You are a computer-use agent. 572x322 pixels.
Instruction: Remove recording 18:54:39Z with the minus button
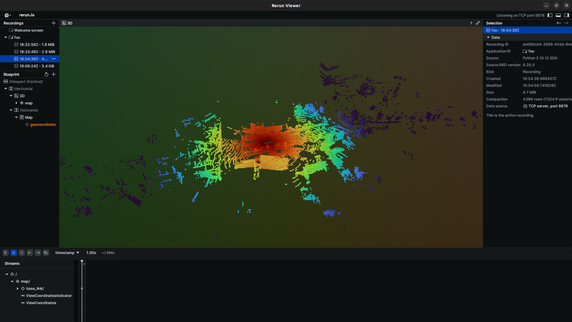[x=54, y=59]
